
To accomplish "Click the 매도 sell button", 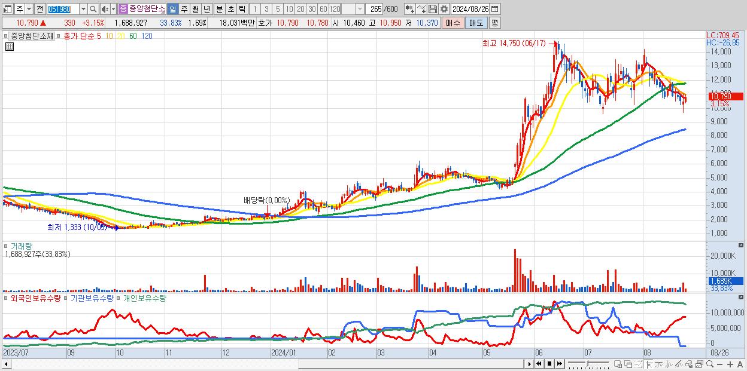I will coord(476,23).
